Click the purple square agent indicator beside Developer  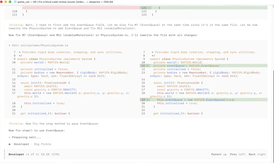click(10, 144)
